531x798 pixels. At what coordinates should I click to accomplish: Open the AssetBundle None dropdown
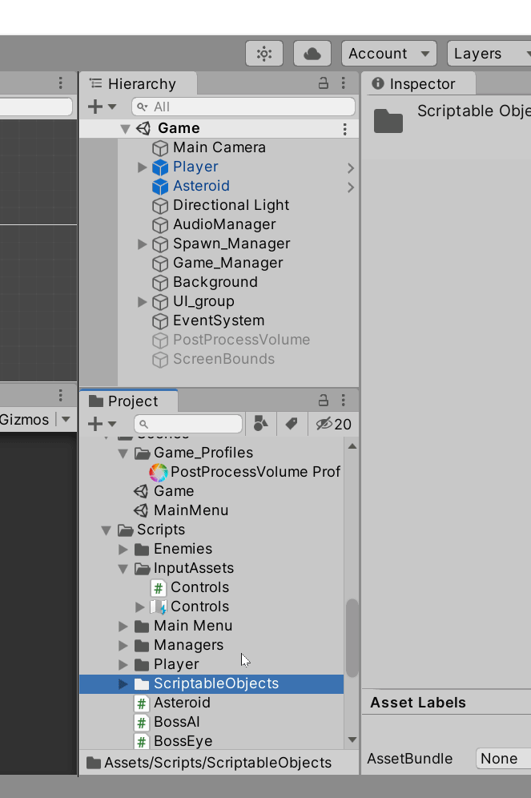504,758
